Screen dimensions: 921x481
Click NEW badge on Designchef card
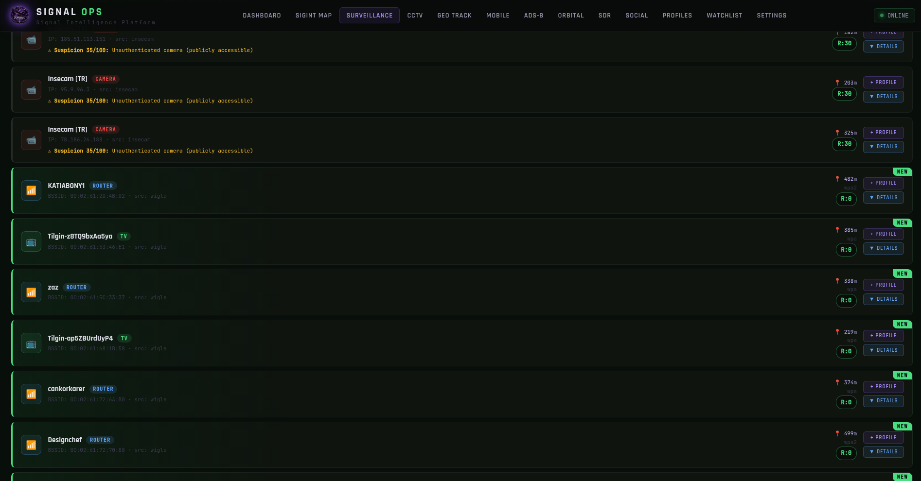point(902,427)
